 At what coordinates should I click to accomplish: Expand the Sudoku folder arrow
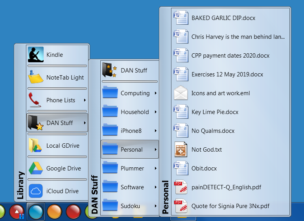point(156,206)
